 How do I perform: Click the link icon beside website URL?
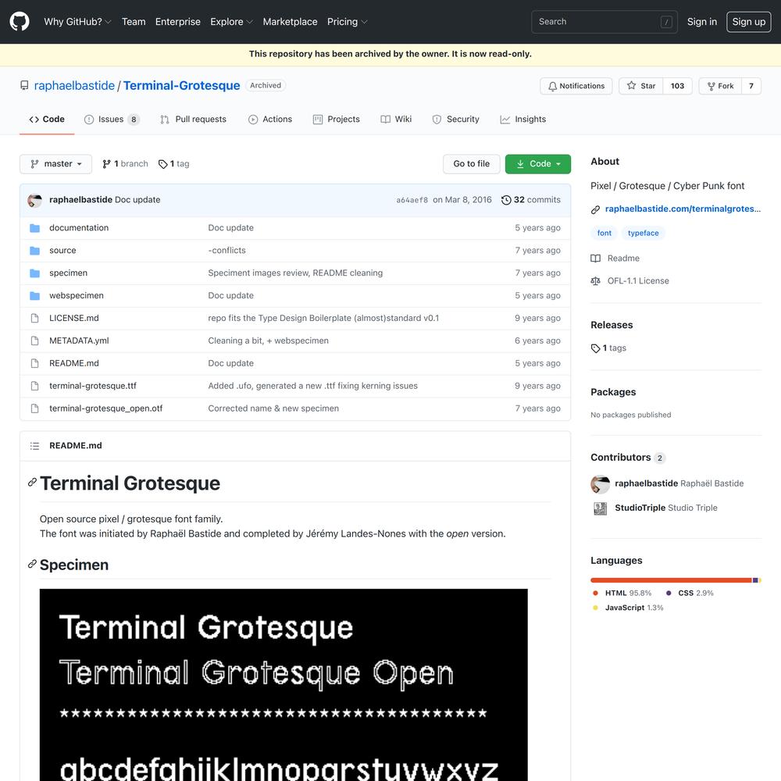pos(595,209)
